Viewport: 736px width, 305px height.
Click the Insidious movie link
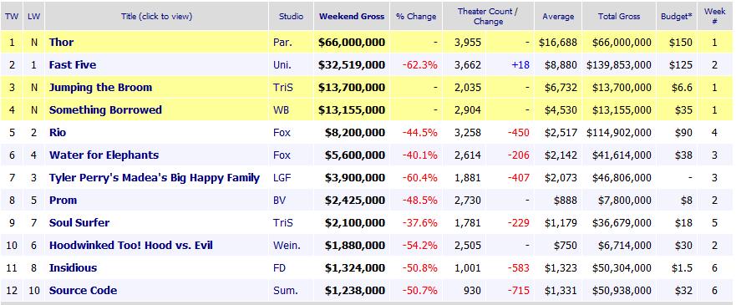point(74,268)
